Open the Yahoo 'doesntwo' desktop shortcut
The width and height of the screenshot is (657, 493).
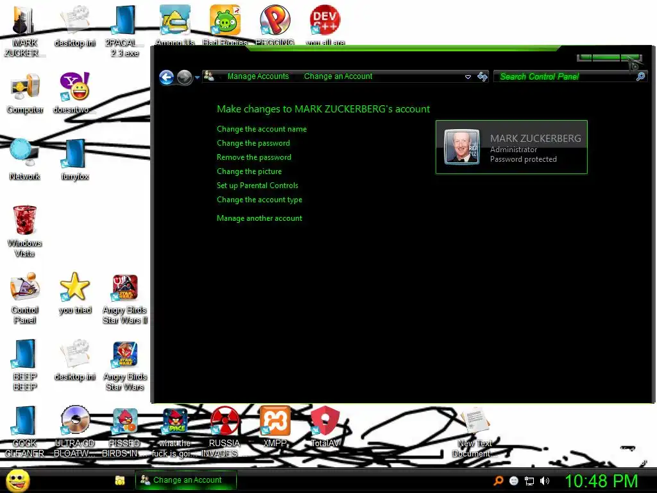(x=74, y=94)
